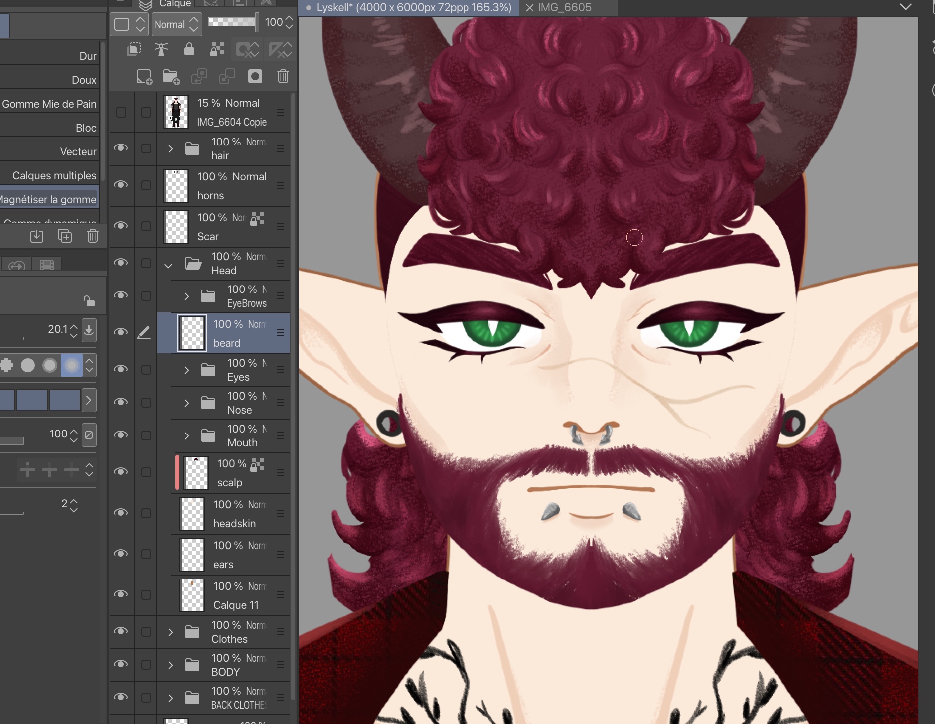Switch to the IMG_6605 canvas tab
The image size is (935, 724).
(x=564, y=7)
